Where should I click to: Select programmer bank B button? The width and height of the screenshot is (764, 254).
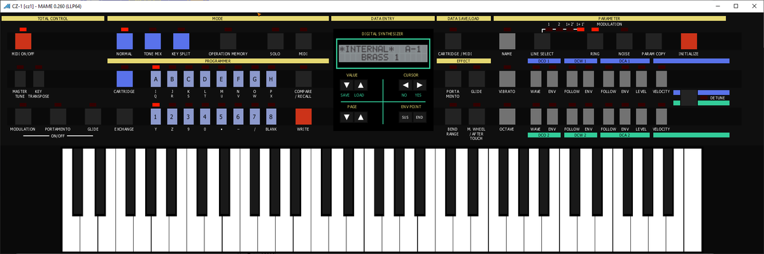(171, 79)
